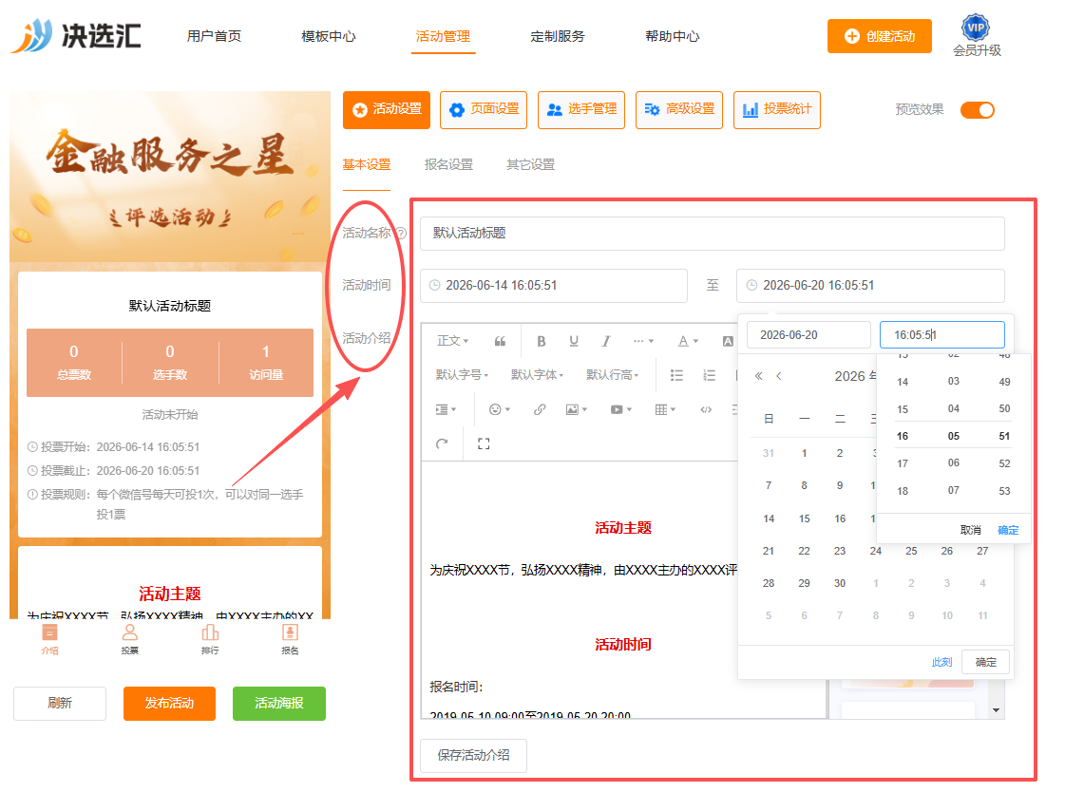Open the font color A dropdown
The image size is (1065, 811).
pyautogui.click(x=688, y=341)
